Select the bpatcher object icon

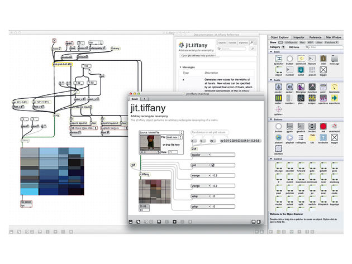pyautogui.click(x=278, y=59)
